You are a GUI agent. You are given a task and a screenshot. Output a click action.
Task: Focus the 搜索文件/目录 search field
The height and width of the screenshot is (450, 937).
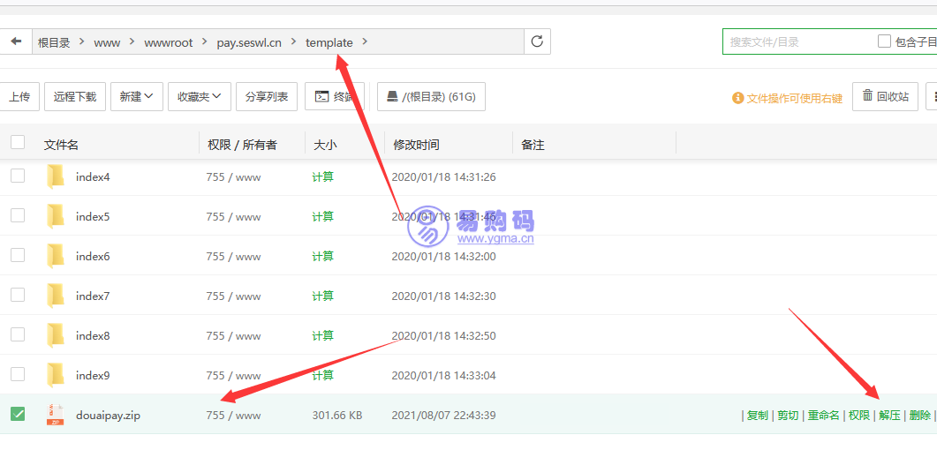tap(795, 41)
